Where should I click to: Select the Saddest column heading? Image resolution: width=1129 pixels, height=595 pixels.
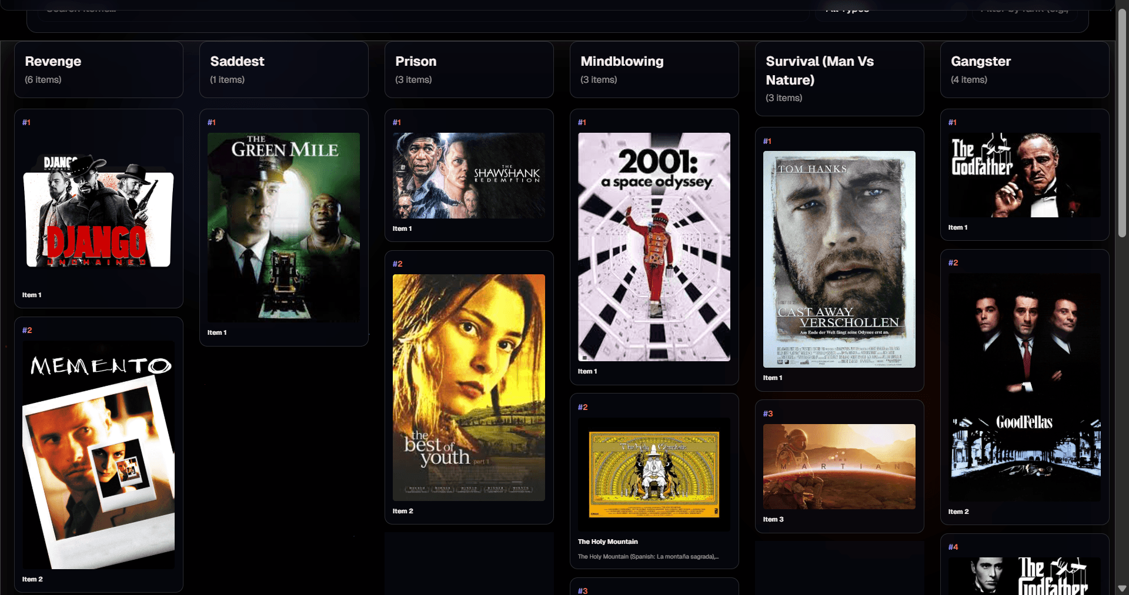coord(237,61)
